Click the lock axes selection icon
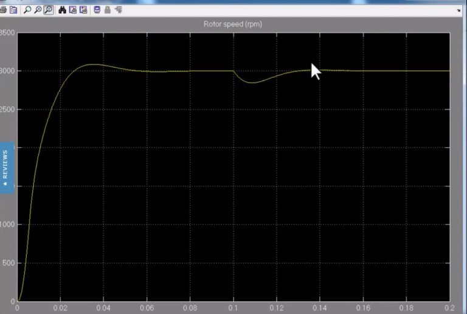 (108, 10)
